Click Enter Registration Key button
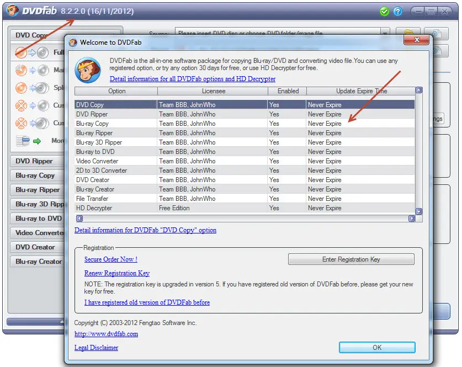 pos(351,259)
